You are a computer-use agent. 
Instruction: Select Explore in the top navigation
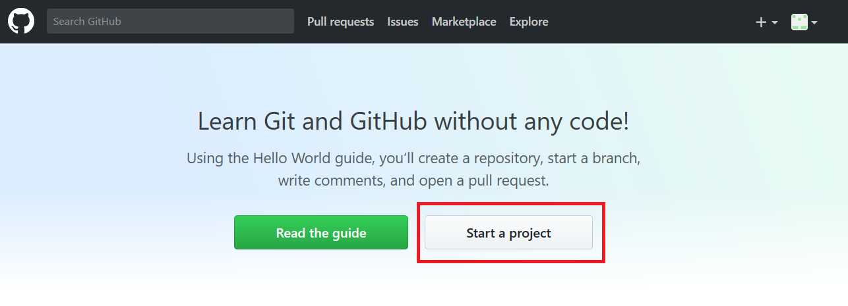tap(529, 22)
